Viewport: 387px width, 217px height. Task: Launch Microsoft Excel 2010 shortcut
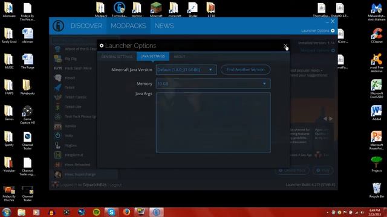[377, 89]
